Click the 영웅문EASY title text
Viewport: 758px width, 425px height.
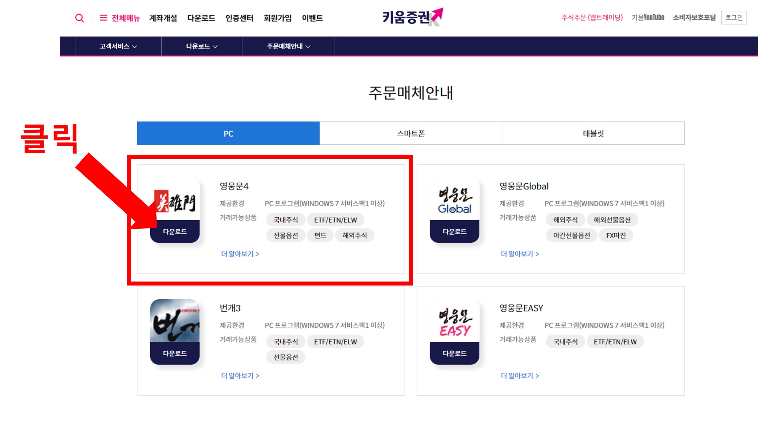click(521, 308)
